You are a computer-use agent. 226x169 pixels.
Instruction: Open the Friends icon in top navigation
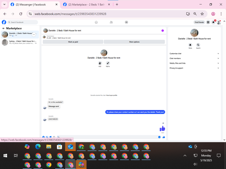pos(111,22)
